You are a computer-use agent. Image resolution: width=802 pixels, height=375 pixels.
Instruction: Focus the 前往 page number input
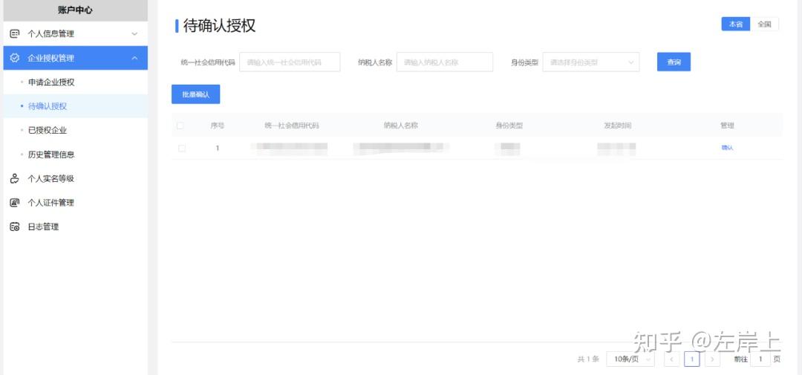[760, 359]
